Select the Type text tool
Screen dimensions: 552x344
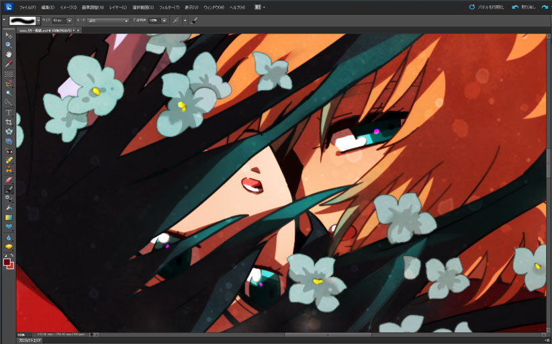click(x=9, y=113)
